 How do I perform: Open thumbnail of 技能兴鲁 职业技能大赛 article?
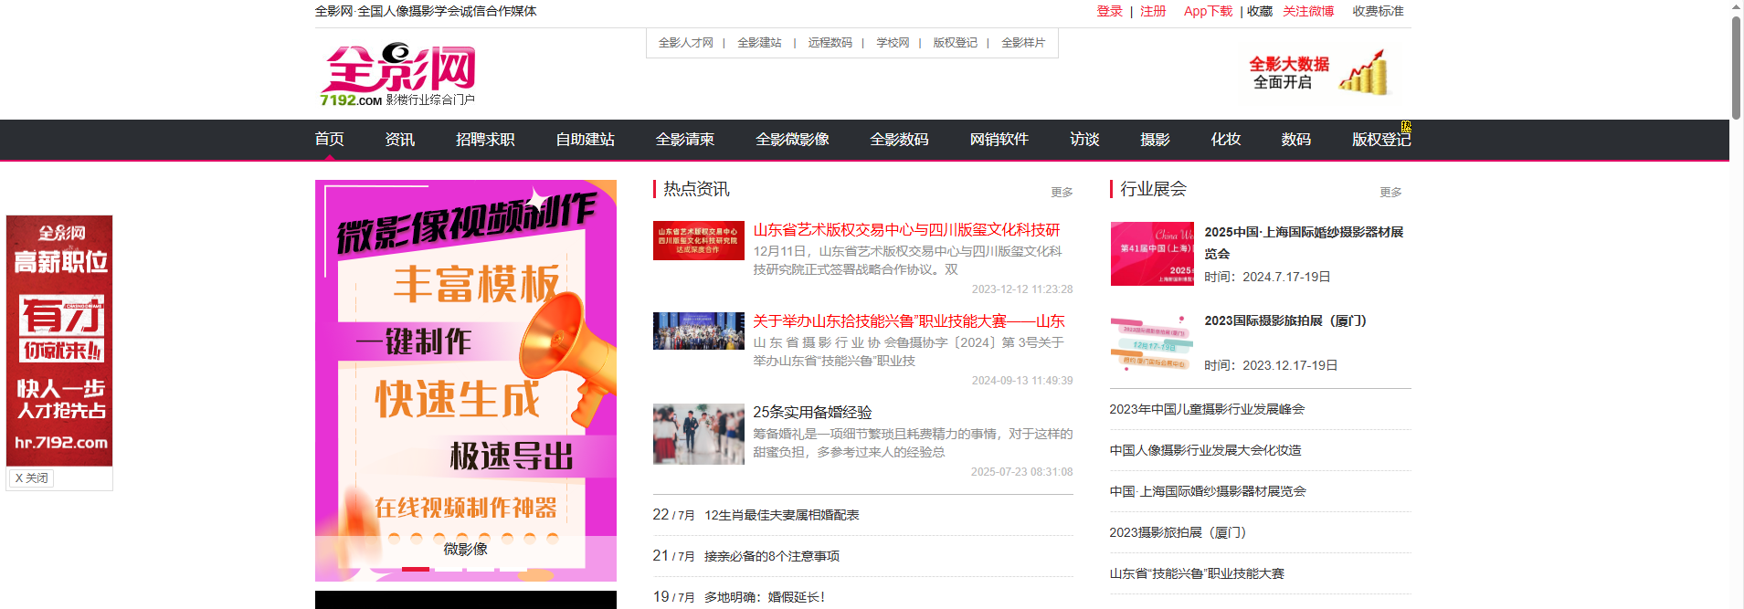pyautogui.click(x=699, y=331)
